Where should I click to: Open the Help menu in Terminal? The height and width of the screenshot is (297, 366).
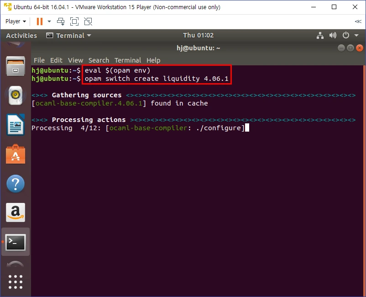point(153,60)
